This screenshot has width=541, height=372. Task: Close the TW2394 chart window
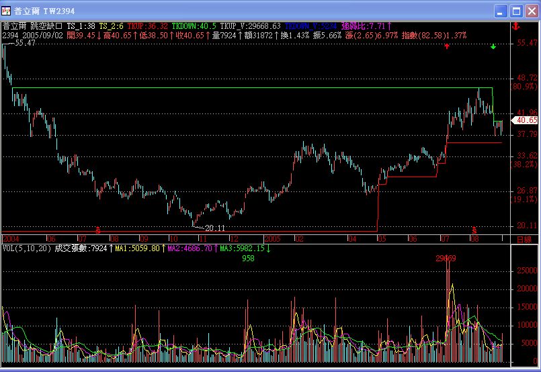point(530,11)
